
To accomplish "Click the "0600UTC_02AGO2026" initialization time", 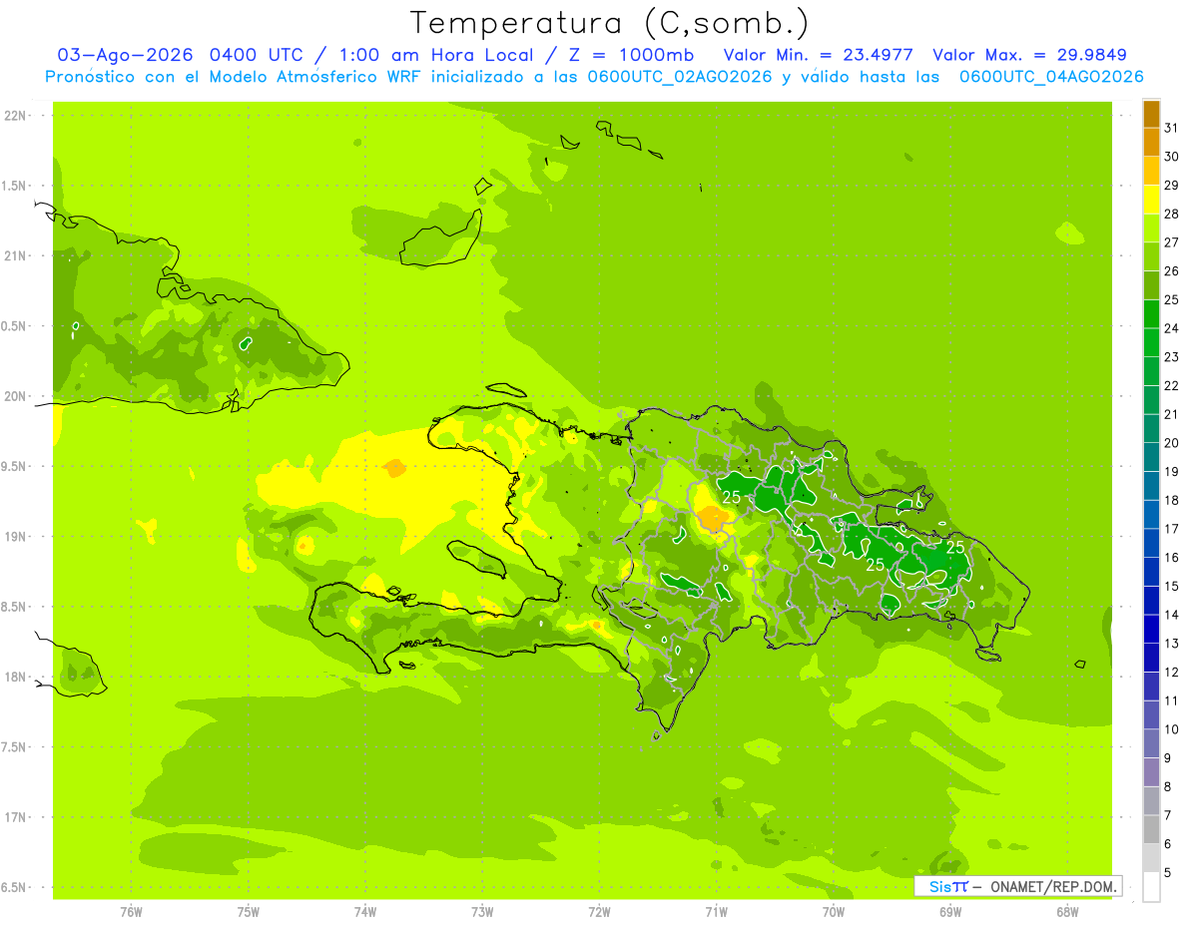I will (x=680, y=77).
